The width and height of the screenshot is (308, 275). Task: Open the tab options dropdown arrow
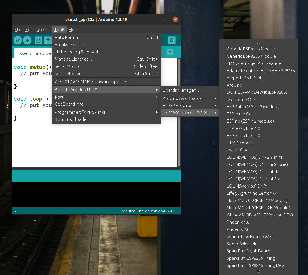170,52
